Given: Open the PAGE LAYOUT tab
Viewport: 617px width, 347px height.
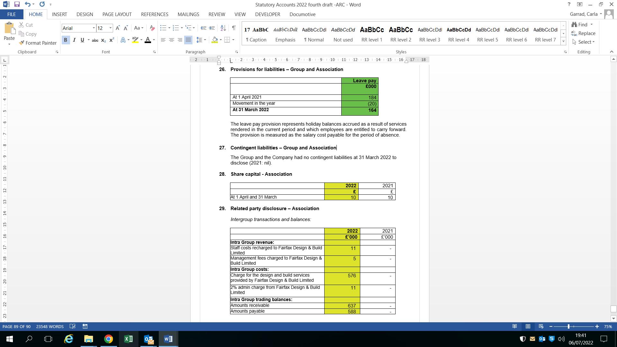Looking at the screenshot, I should point(117,14).
